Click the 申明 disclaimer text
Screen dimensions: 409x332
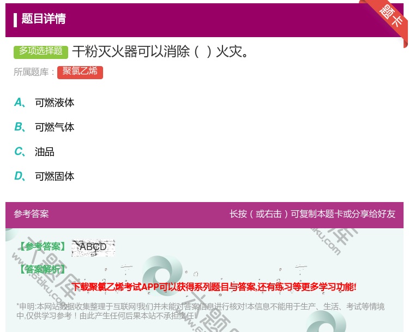point(200,311)
